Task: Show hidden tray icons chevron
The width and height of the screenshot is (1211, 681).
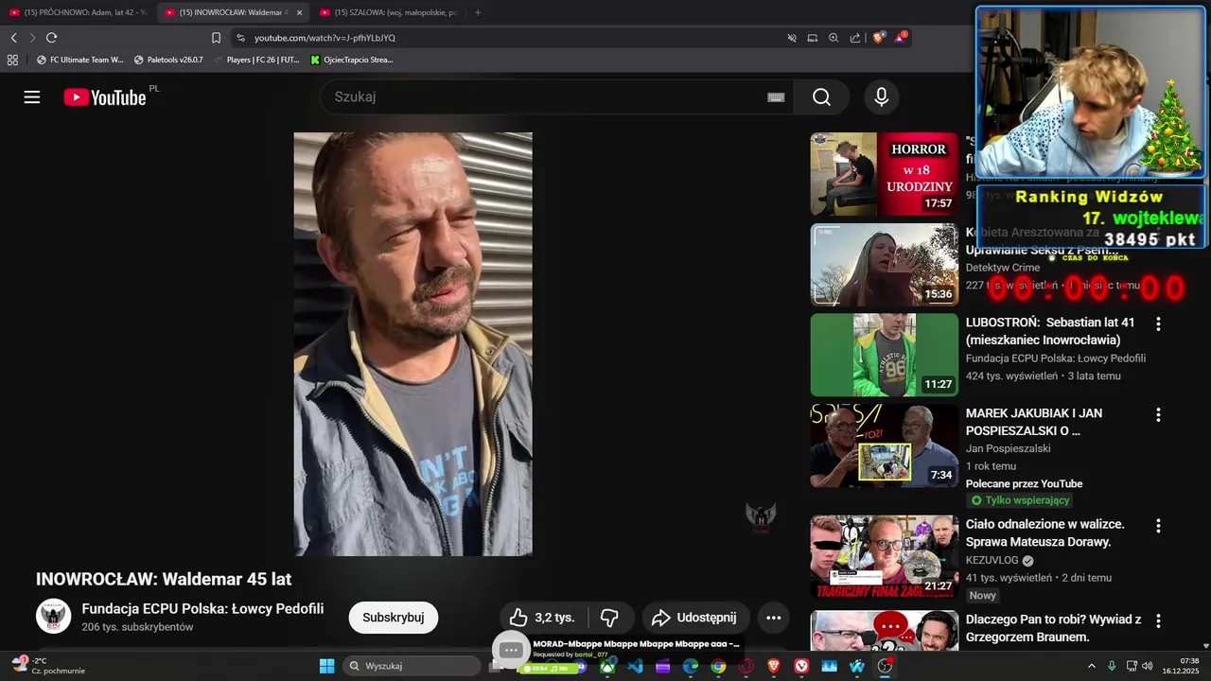Action: [x=1092, y=666]
